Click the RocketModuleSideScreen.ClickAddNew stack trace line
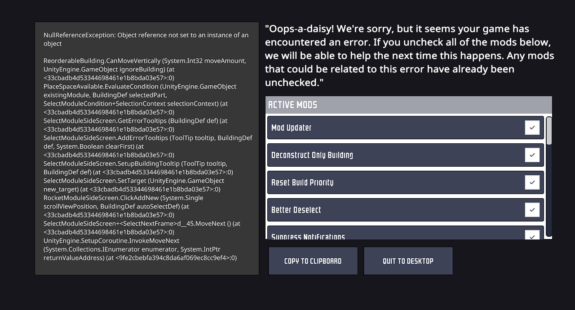 [x=123, y=198]
